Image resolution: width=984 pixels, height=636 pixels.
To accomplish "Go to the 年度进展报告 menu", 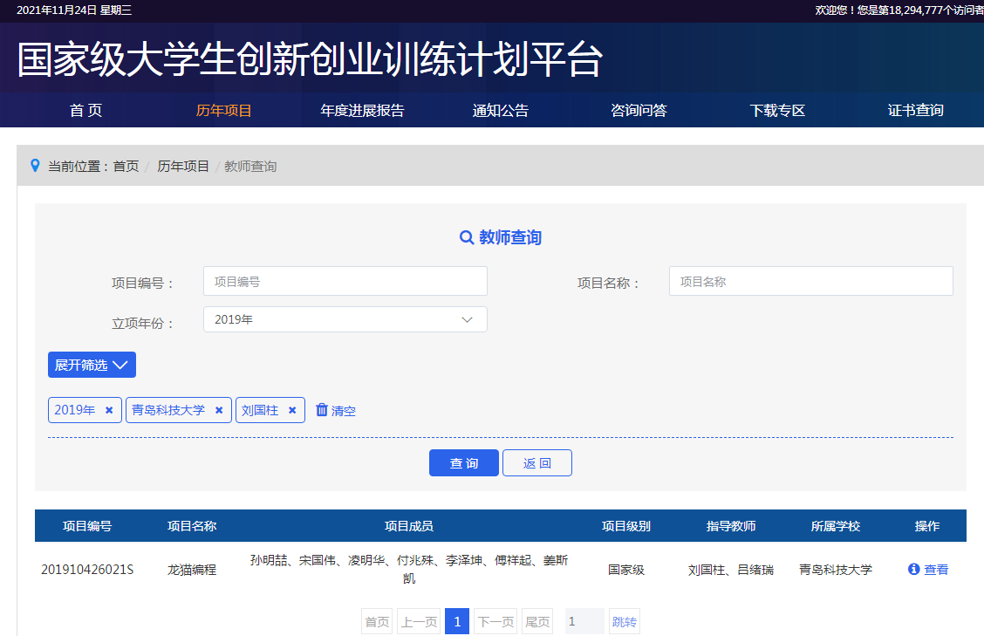I will 362,111.
